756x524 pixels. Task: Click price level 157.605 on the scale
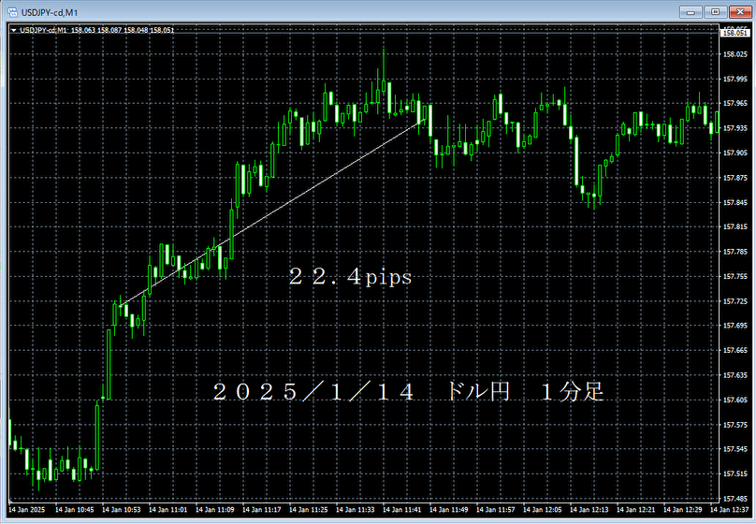coord(734,400)
